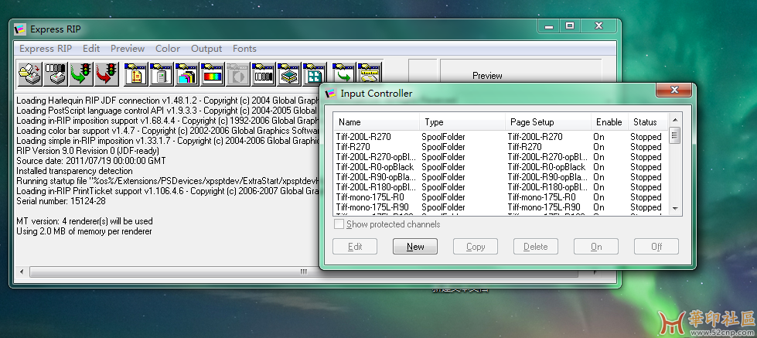Select the Tiff-200L-R0-opBlack input name

click(x=375, y=167)
